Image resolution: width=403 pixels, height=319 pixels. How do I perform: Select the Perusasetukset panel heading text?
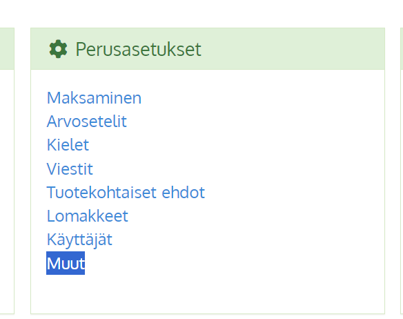point(138,49)
